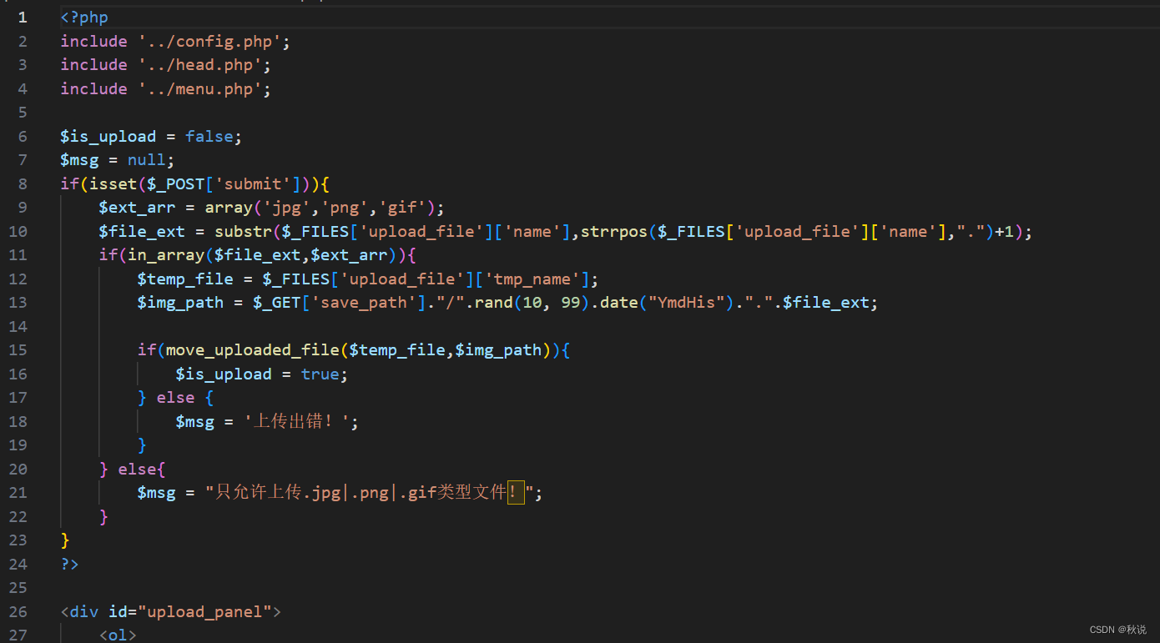Click the ?> closing PHP tag
The height and width of the screenshot is (643, 1160).
[x=70, y=564]
